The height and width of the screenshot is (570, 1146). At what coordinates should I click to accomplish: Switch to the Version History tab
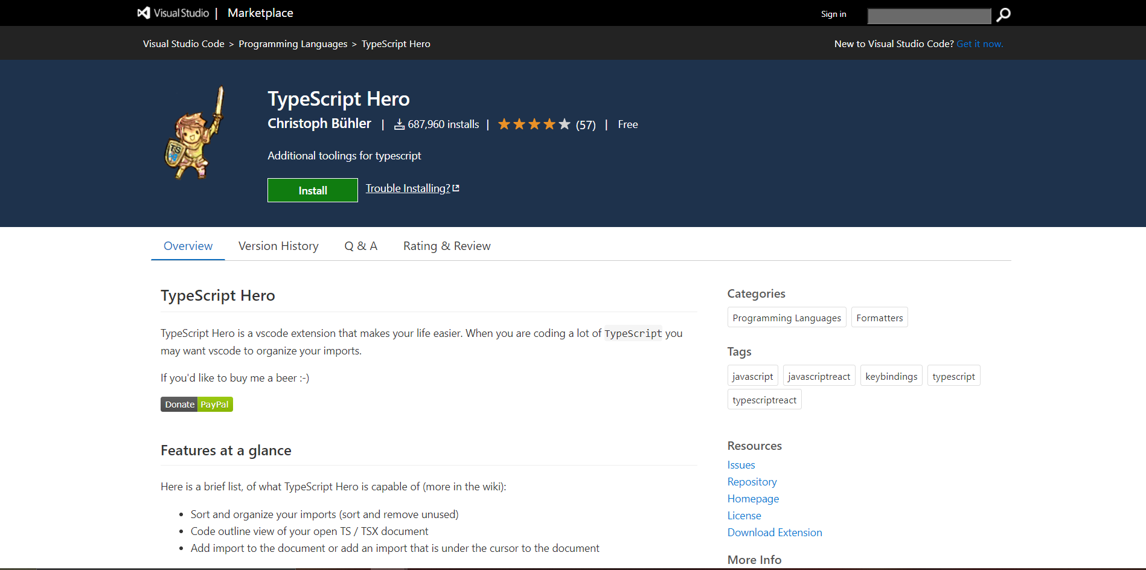tap(278, 246)
